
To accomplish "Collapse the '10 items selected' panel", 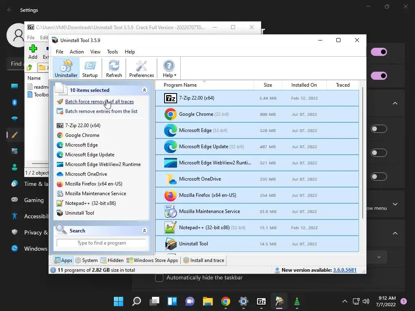I will (145, 90).
